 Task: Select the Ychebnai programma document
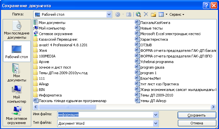coord(154,62)
